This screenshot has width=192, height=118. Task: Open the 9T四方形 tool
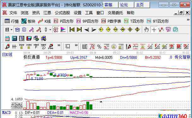(158, 21)
